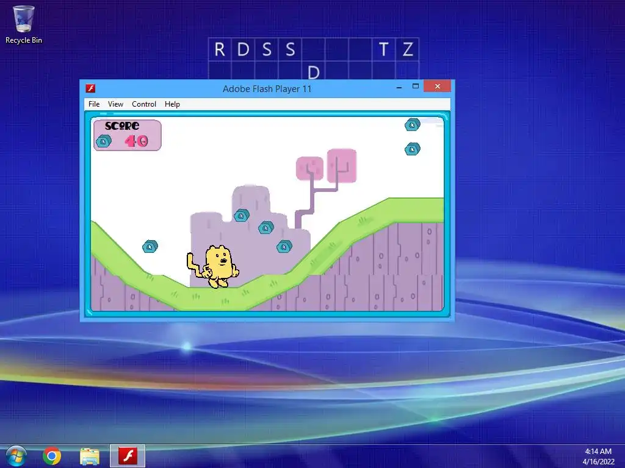The height and width of the screenshot is (468, 625).
Task: Click the Windows Start button
Action: click(x=16, y=456)
